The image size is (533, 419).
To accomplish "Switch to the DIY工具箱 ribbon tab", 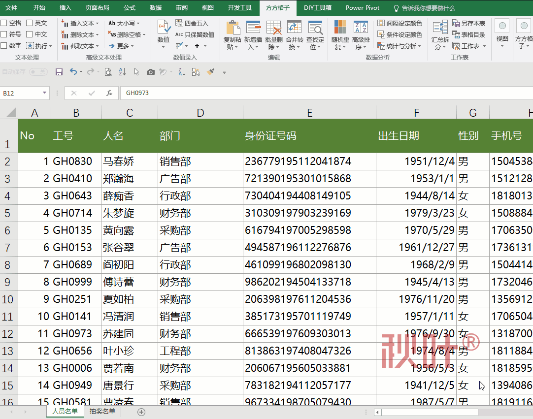I will (x=318, y=7).
